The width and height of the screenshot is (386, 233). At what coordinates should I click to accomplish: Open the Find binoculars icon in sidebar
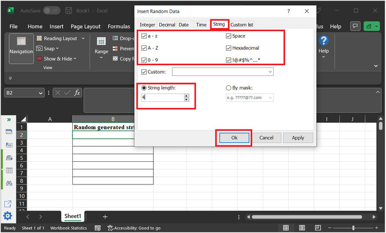tap(9, 183)
